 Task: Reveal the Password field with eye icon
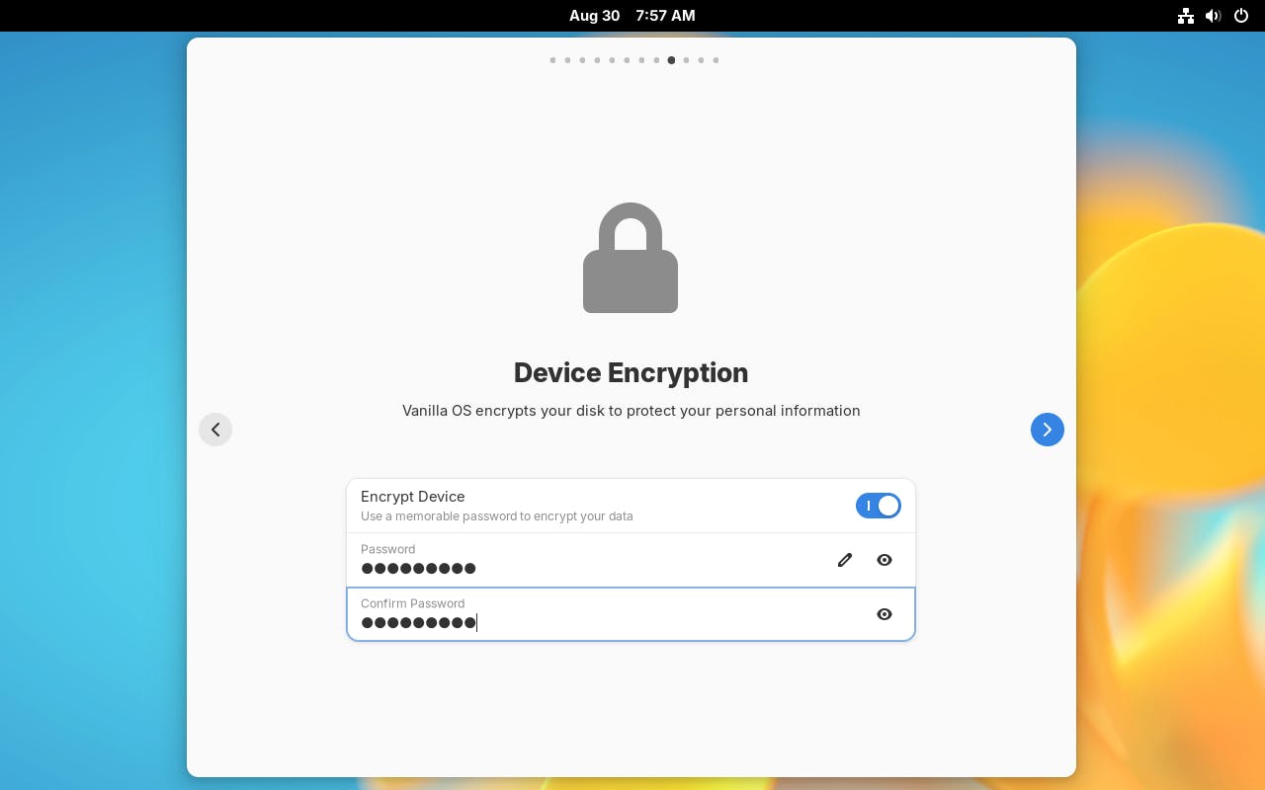[x=885, y=560]
